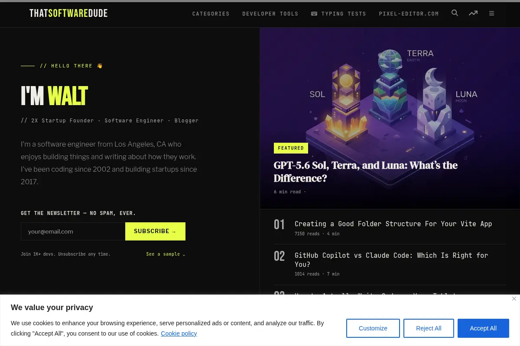
Task: Open the Categories menu
Action: (x=211, y=14)
